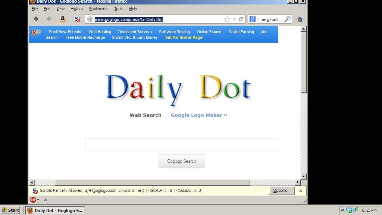Reload the current page
Screen dimensions: 382x215
(x=241, y=19)
